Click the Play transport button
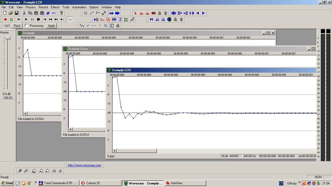 click(26, 19)
